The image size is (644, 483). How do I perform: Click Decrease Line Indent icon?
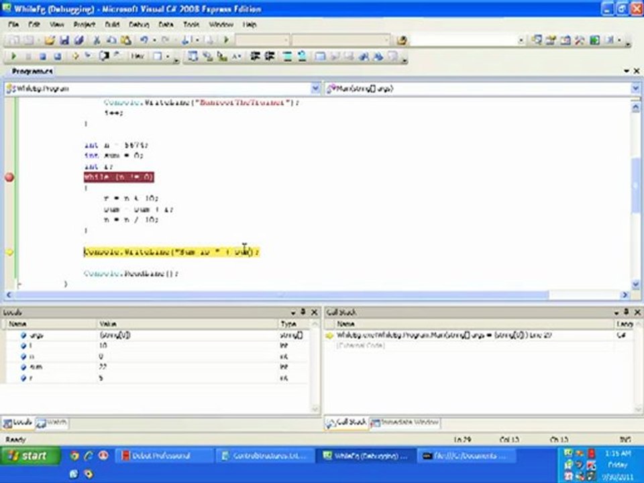[255, 56]
